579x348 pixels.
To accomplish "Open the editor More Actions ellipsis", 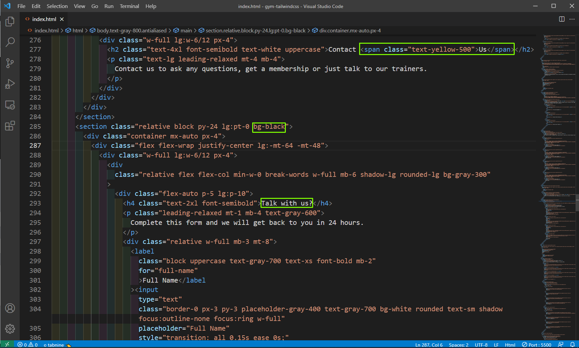I will 572,19.
